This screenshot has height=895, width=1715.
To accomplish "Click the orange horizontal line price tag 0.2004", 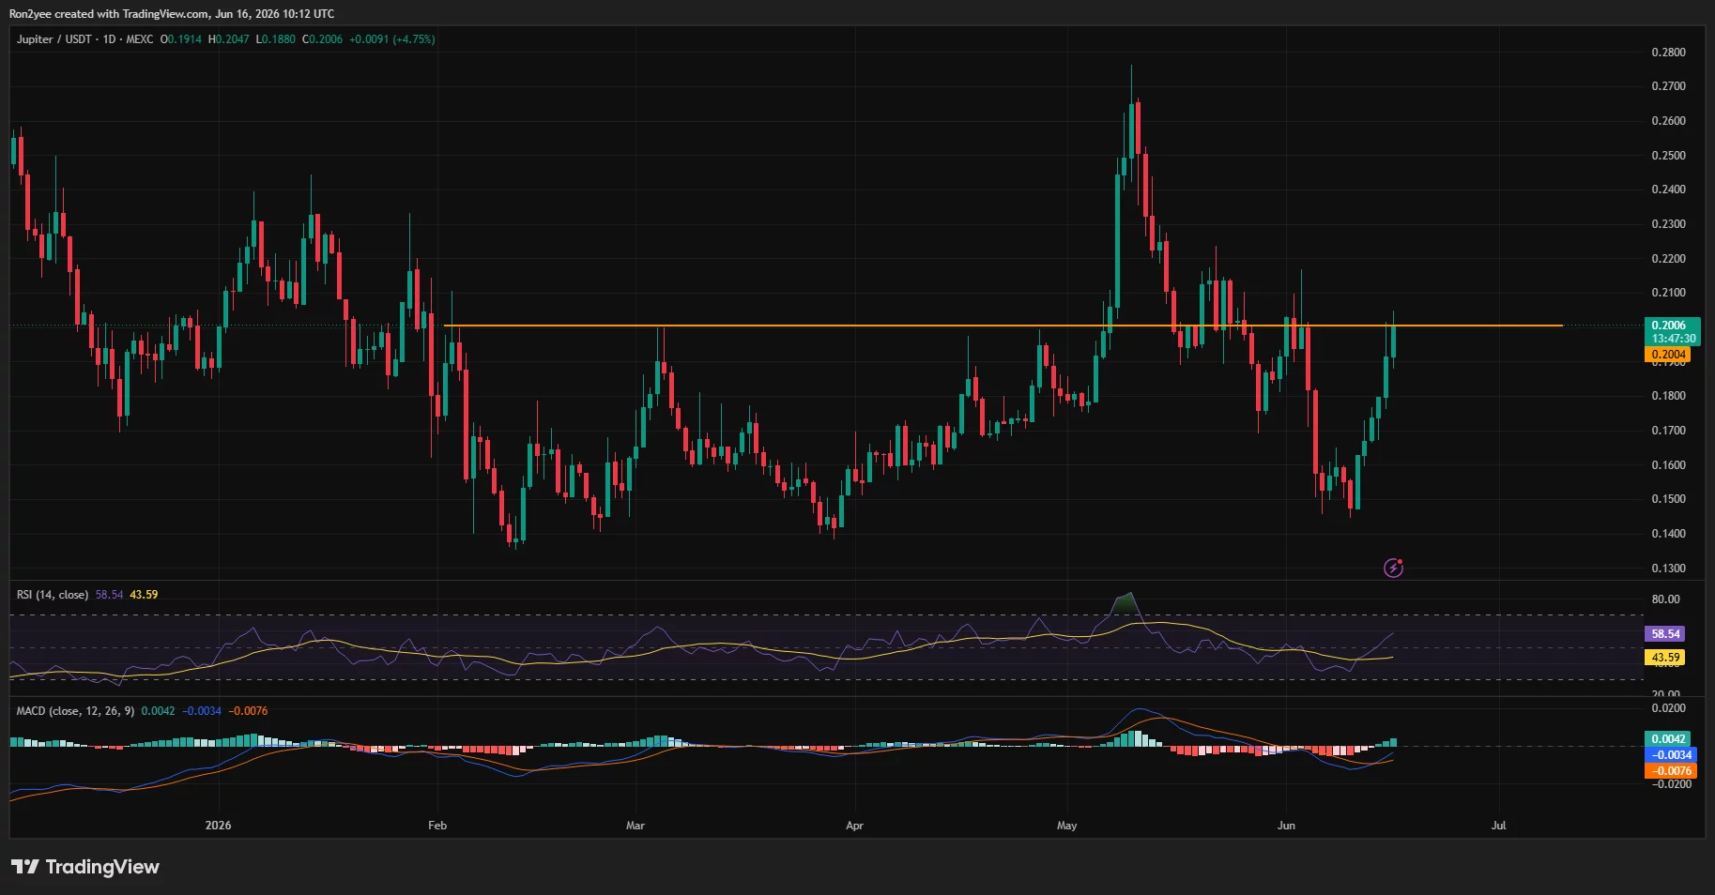I will [1667, 355].
